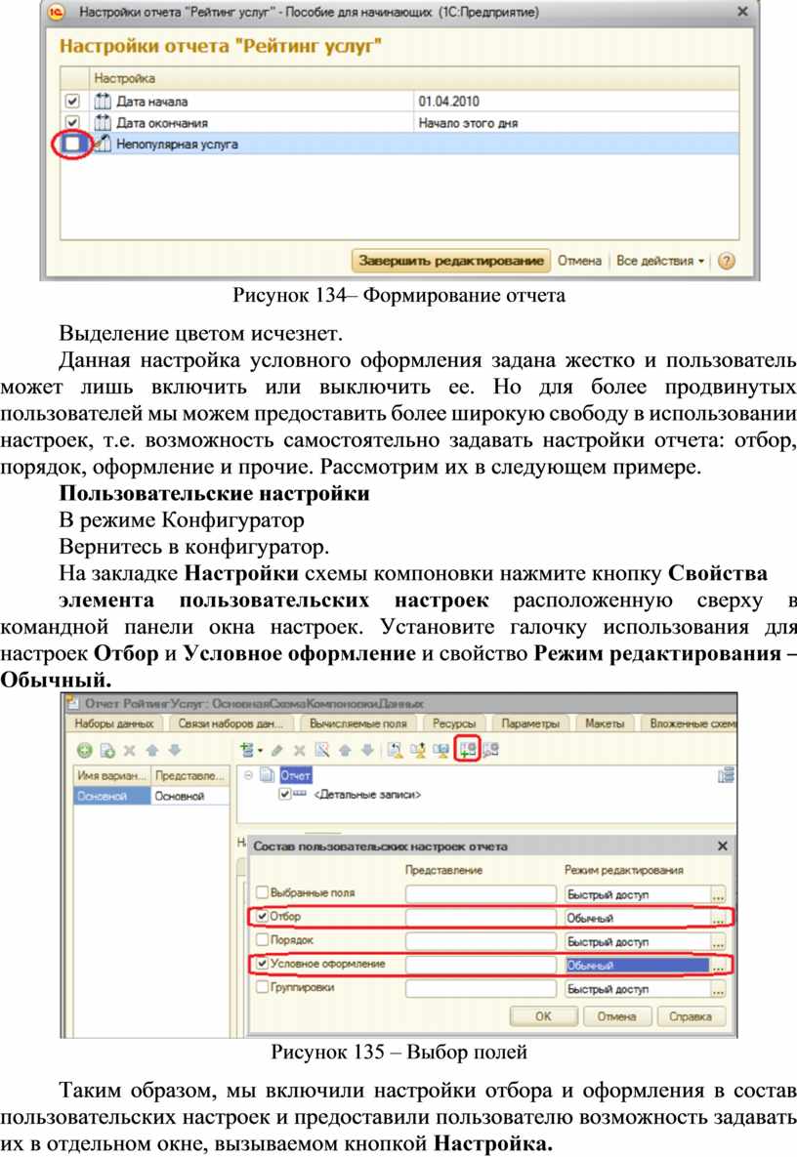Open edit mode selector for Выбранные поля
The height and width of the screenshot is (1157, 797).
718,894
